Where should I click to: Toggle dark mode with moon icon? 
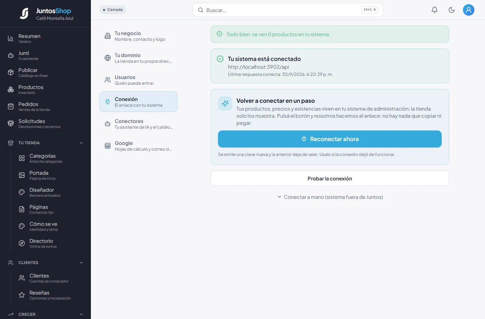[x=452, y=10]
